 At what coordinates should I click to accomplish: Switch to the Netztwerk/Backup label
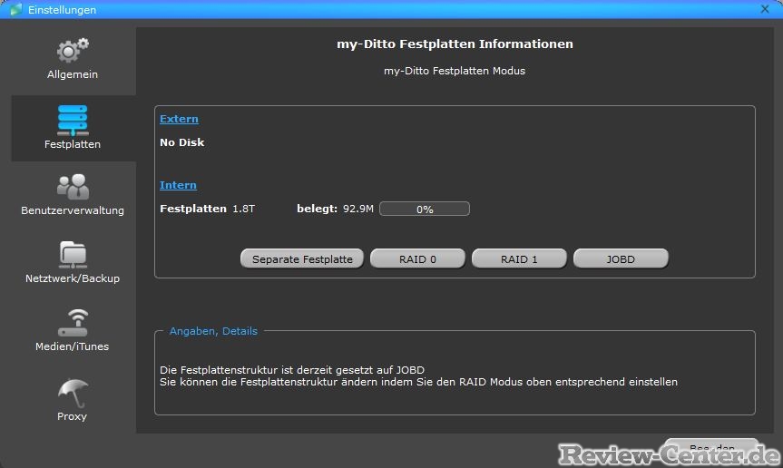[73, 278]
